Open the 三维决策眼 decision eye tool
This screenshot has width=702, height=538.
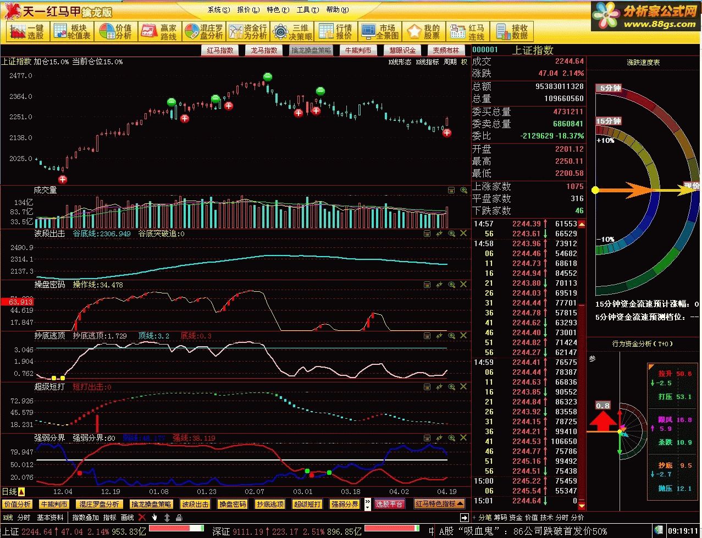292,32
